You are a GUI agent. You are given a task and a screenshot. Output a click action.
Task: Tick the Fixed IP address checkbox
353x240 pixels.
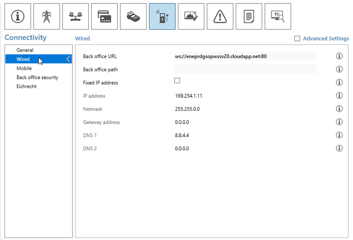coord(177,81)
